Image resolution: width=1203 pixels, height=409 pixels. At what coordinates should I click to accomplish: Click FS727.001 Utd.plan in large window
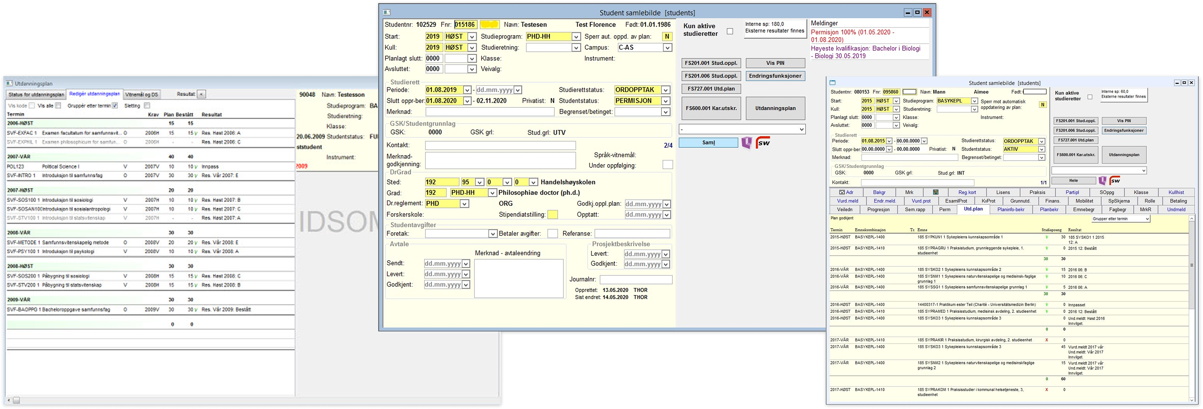pyautogui.click(x=711, y=88)
